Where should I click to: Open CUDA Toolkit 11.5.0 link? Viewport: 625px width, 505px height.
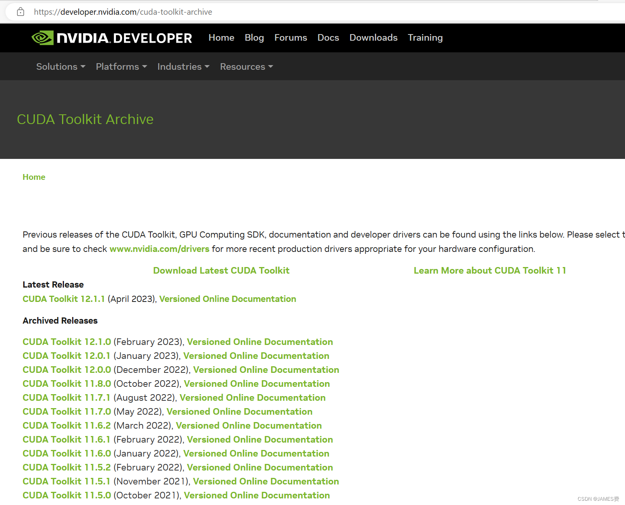tap(67, 495)
